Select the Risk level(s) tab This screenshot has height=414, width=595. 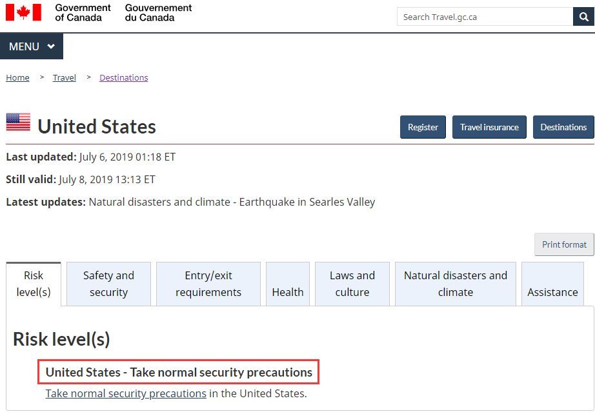(x=34, y=284)
